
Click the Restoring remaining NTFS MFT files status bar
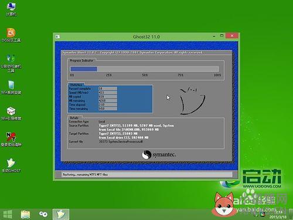[147, 174]
